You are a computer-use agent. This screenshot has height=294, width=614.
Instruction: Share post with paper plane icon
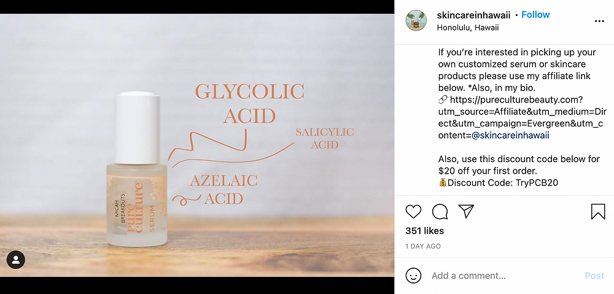point(467,211)
